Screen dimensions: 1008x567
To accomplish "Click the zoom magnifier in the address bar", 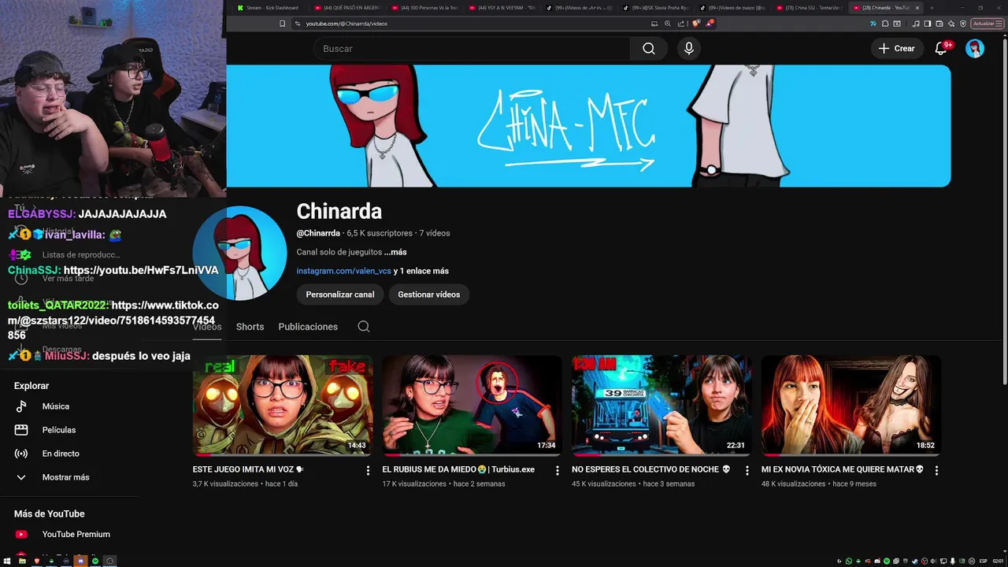I will (x=668, y=24).
